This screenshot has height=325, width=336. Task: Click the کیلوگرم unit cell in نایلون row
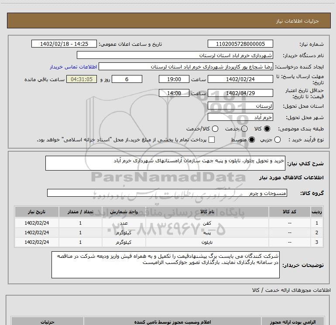pos(123,242)
